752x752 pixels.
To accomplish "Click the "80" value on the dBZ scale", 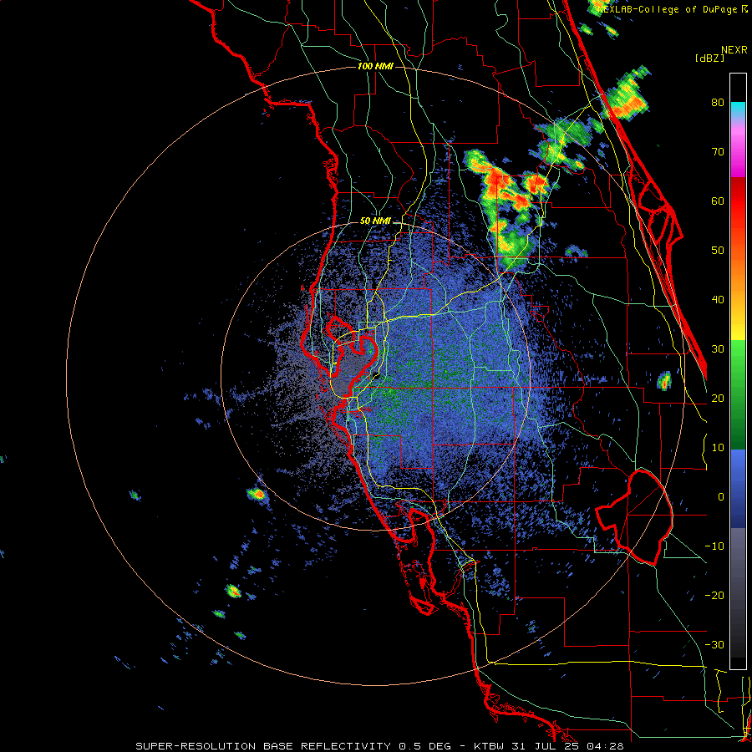I will (x=718, y=103).
